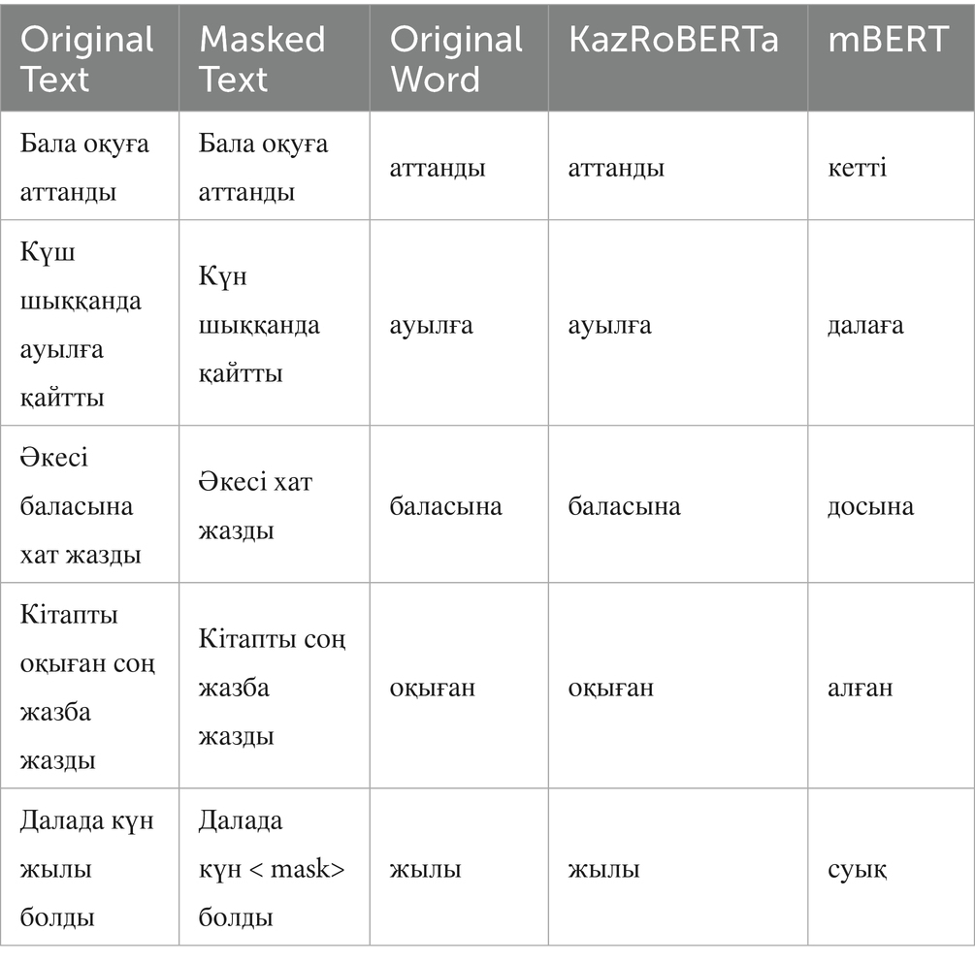Click "кетті" in the mBERT column
This screenshot has height=963, width=975.
click(x=858, y=168)
